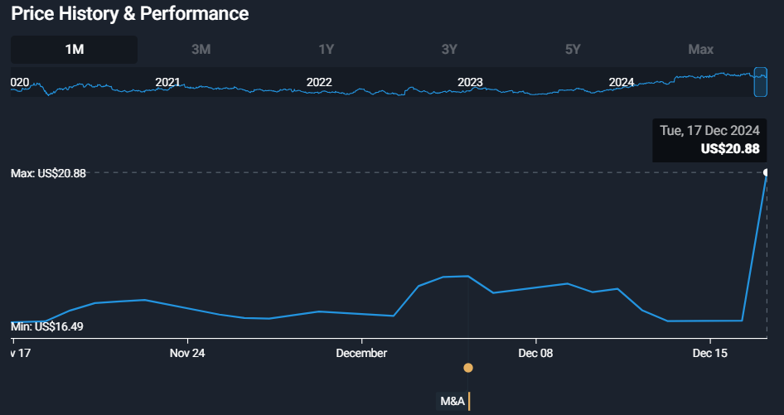
Task: Click 2024 on the overview timeline
Action: (622, 82)
